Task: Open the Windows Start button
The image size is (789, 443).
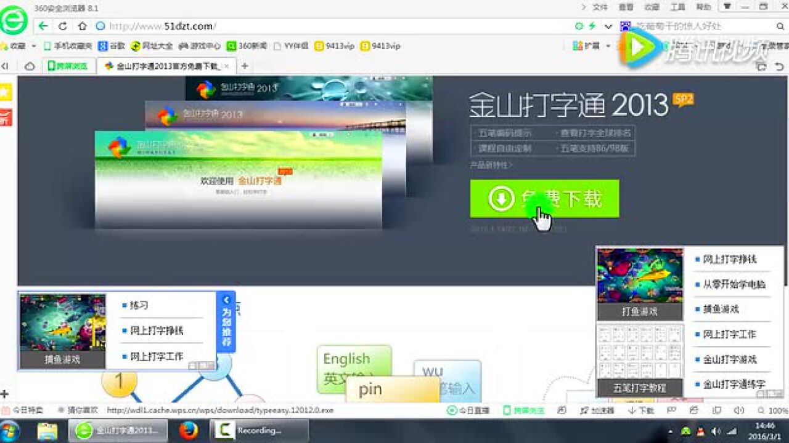Action: coord(10,431)
